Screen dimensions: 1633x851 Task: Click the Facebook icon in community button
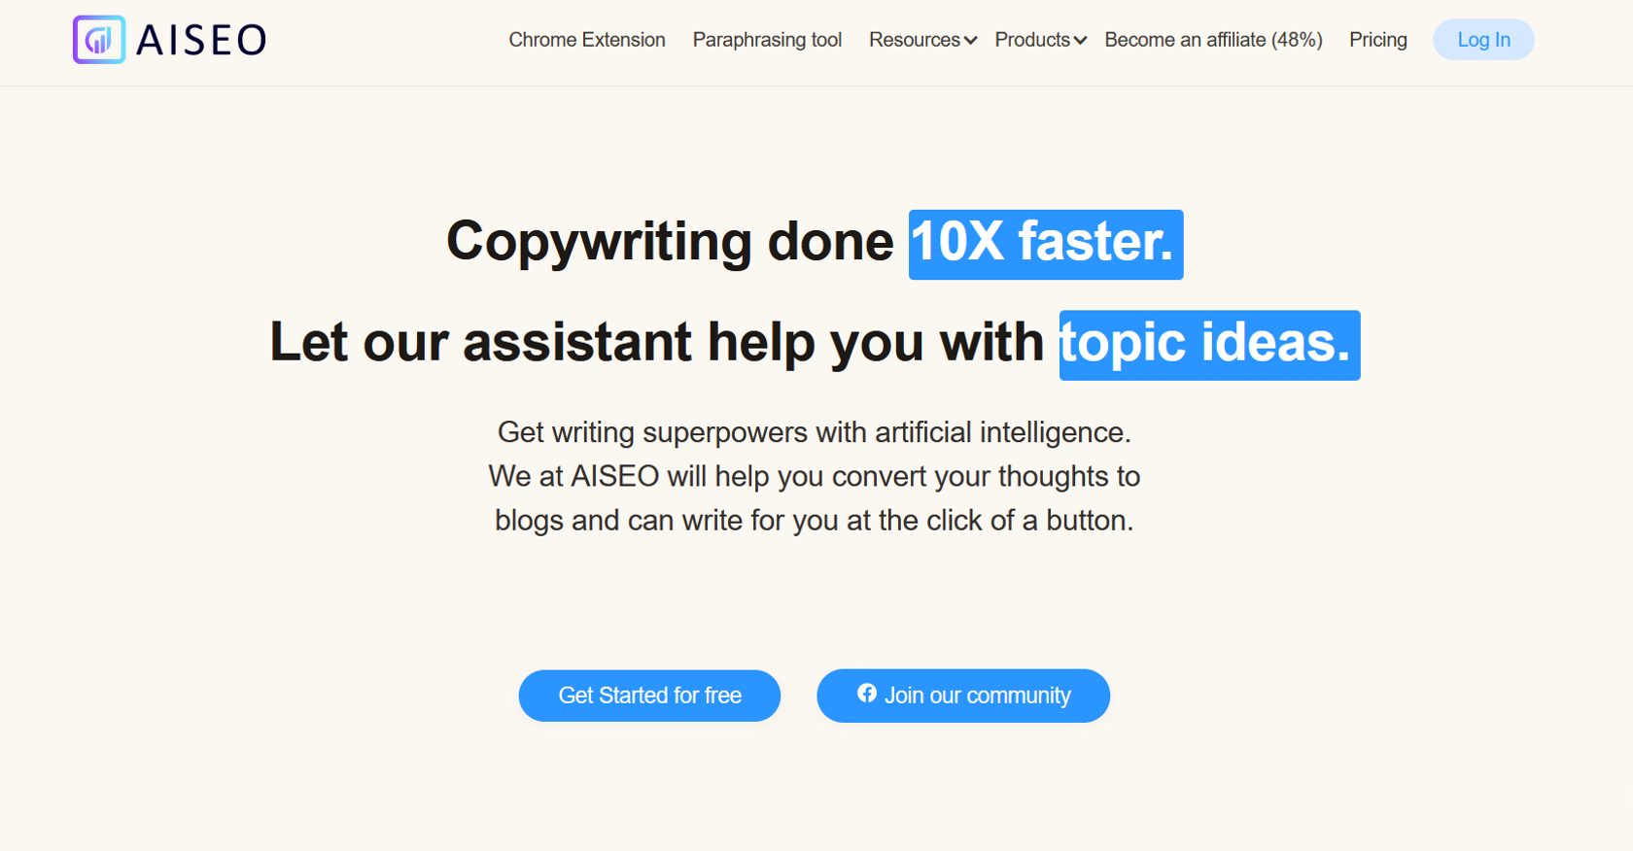coord(867,694)
